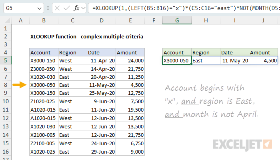Click the blue 'Date' header in column D
Viewport: 280px width, 160px height.
[x=102, y=52]
